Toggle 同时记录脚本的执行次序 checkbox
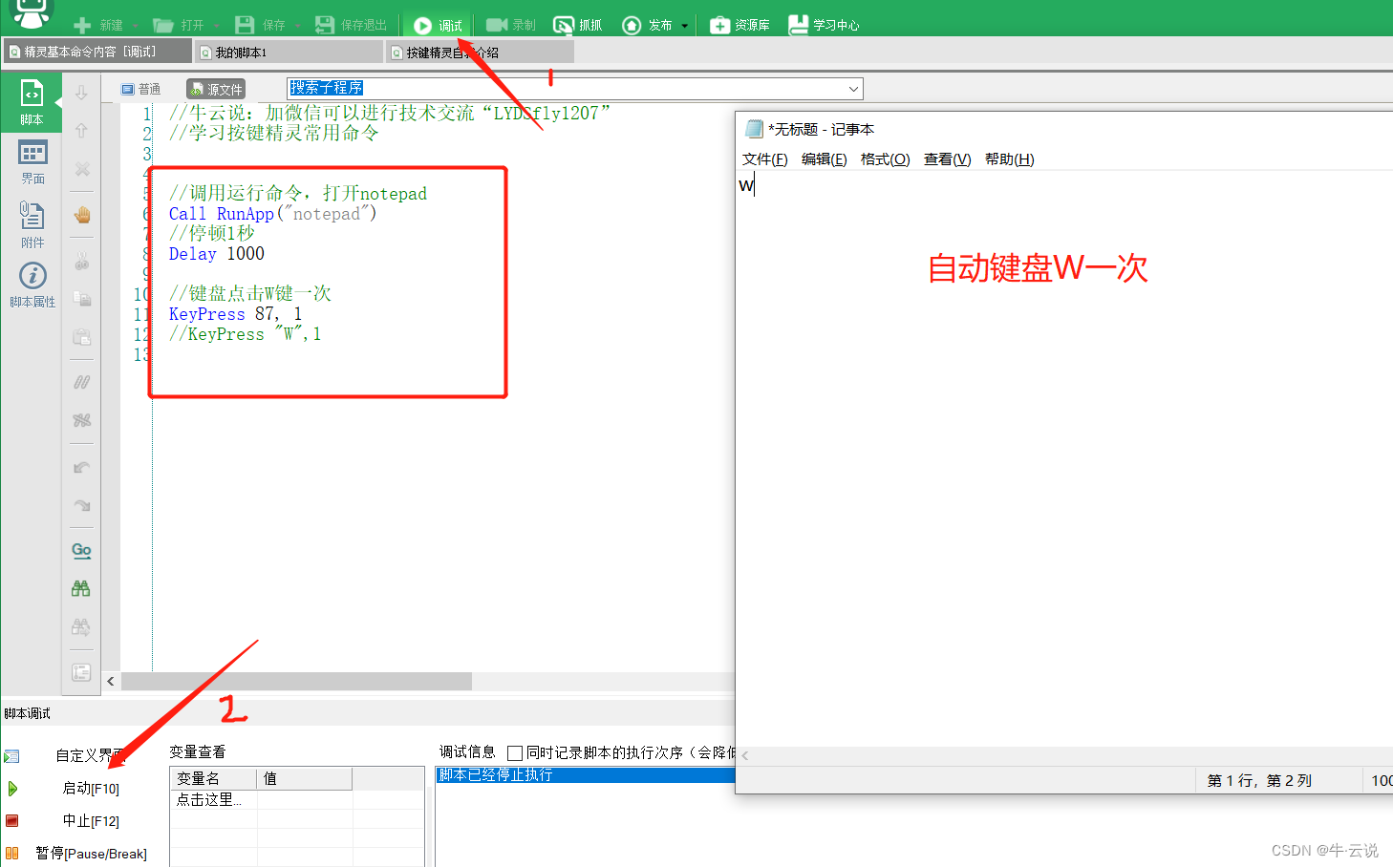This screenshot has width=1393, height=867. tap(515, 753)
